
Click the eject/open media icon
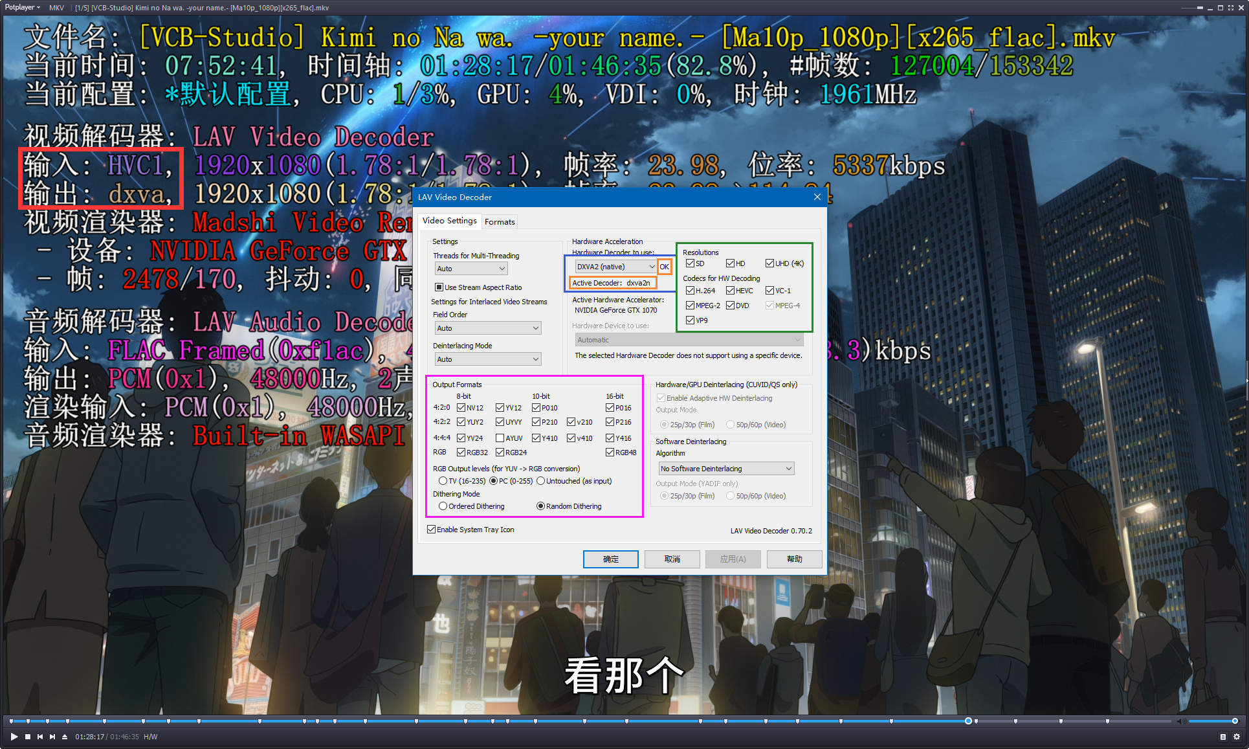click(x=65, y=736)
